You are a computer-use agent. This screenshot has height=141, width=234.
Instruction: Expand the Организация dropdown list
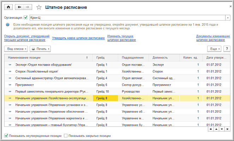click(x=228, y=18)
